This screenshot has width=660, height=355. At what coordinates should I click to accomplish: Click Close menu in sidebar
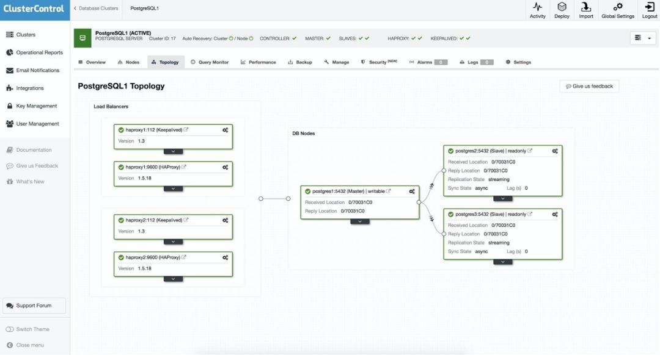[25, 345]
